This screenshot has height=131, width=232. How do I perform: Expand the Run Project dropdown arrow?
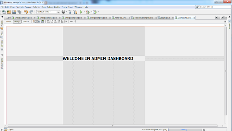(x=84, y=12)
